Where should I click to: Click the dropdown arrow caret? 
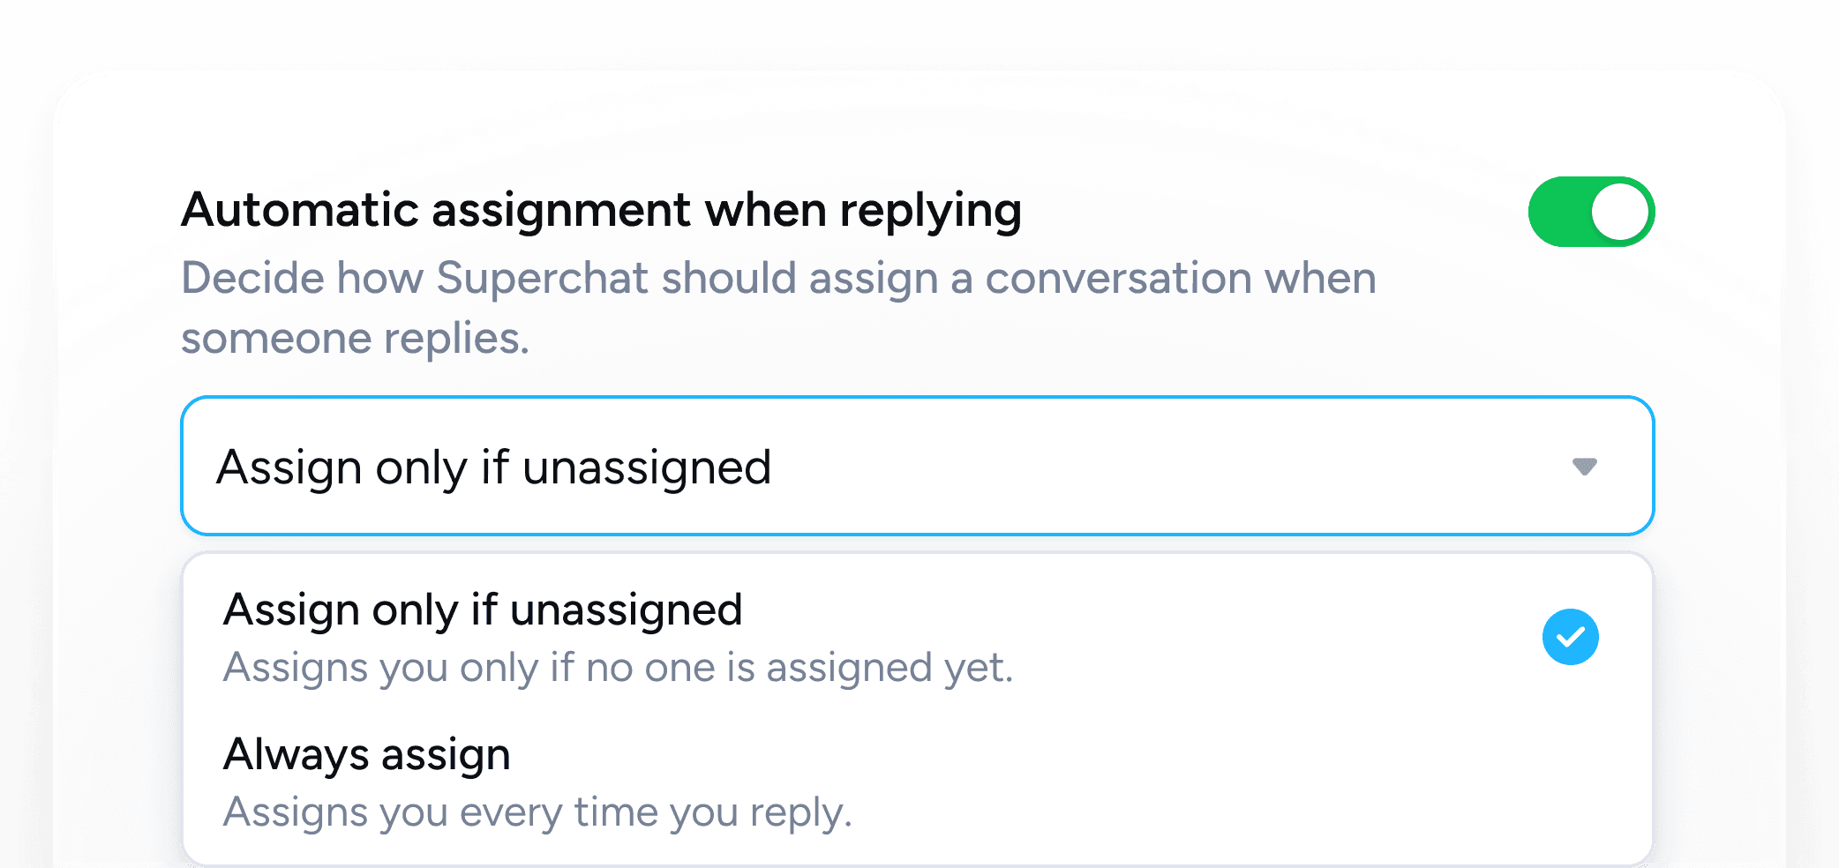(1585, 467)
